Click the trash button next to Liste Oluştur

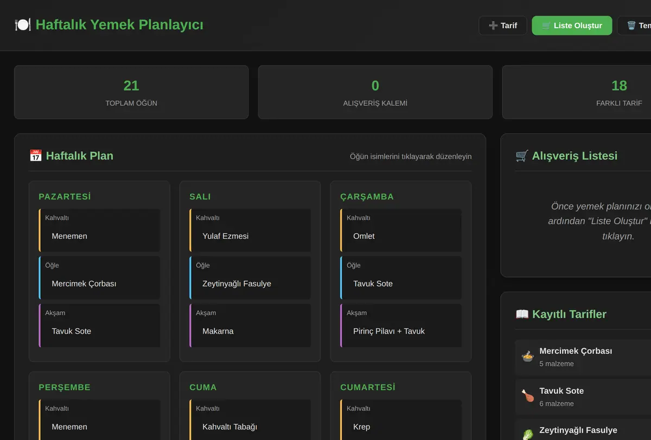634,25
